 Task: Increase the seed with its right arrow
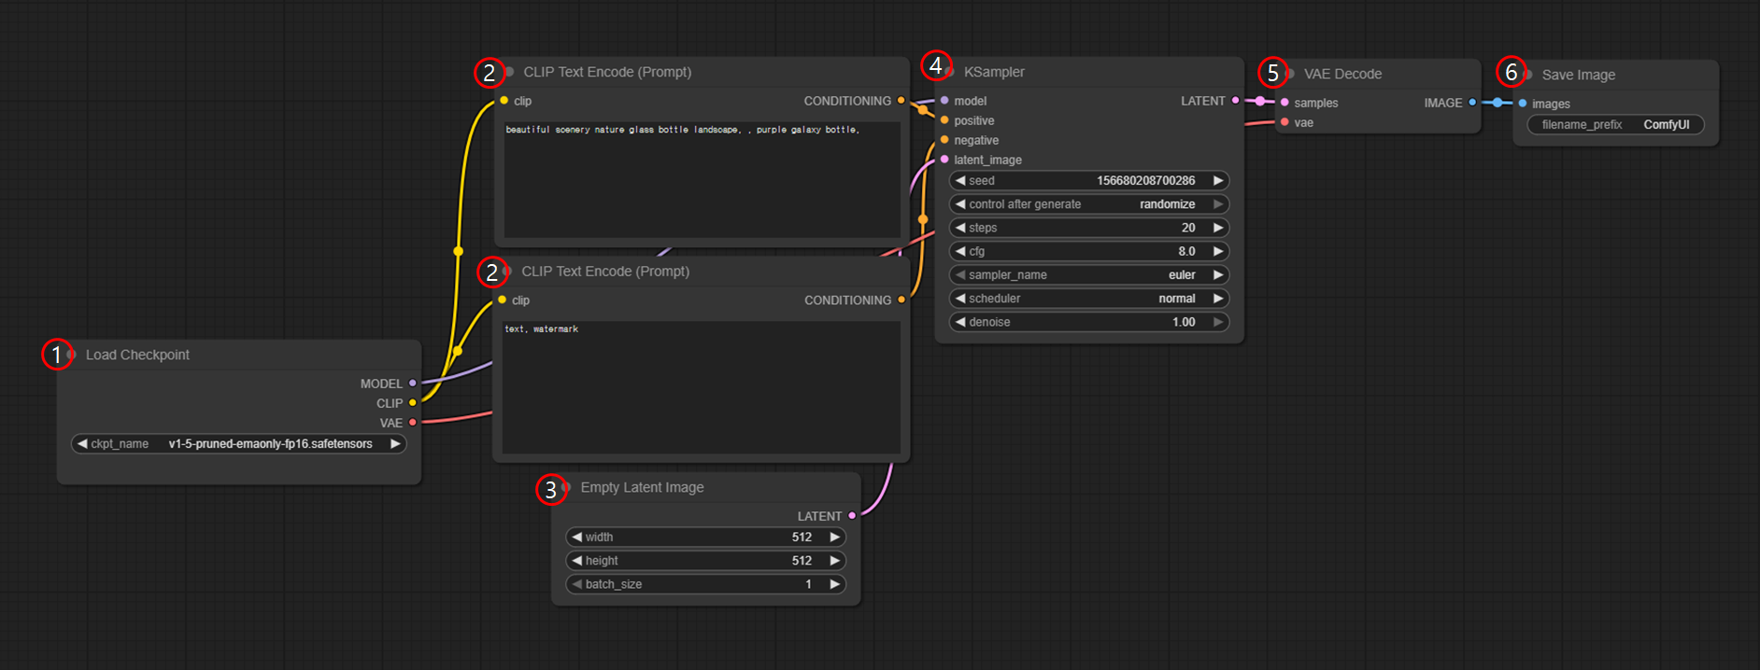[1217, 181]
